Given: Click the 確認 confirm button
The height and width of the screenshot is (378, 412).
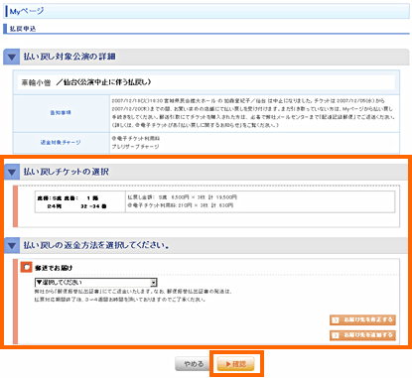Looking at the screenshot, I should (236, 364).
